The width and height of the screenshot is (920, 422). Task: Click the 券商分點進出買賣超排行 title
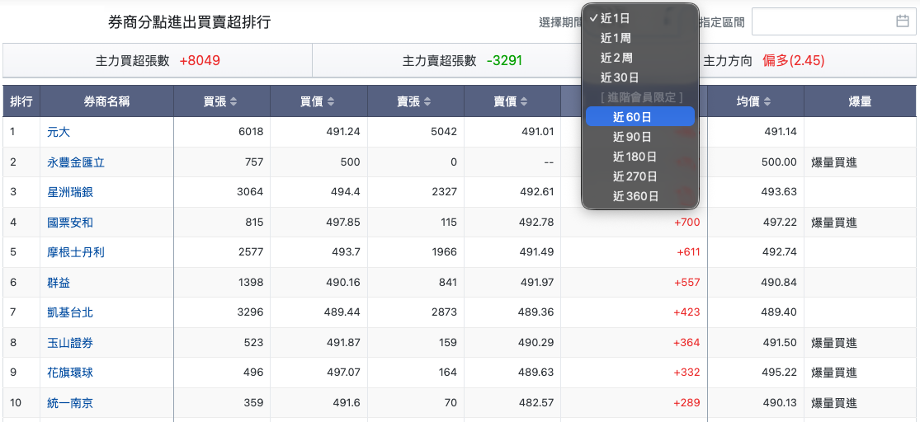coord(190,22)
